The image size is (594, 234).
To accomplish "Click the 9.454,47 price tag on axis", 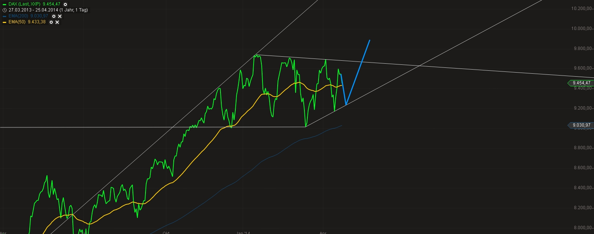I will pyautogui.click(x=581, y=83).
